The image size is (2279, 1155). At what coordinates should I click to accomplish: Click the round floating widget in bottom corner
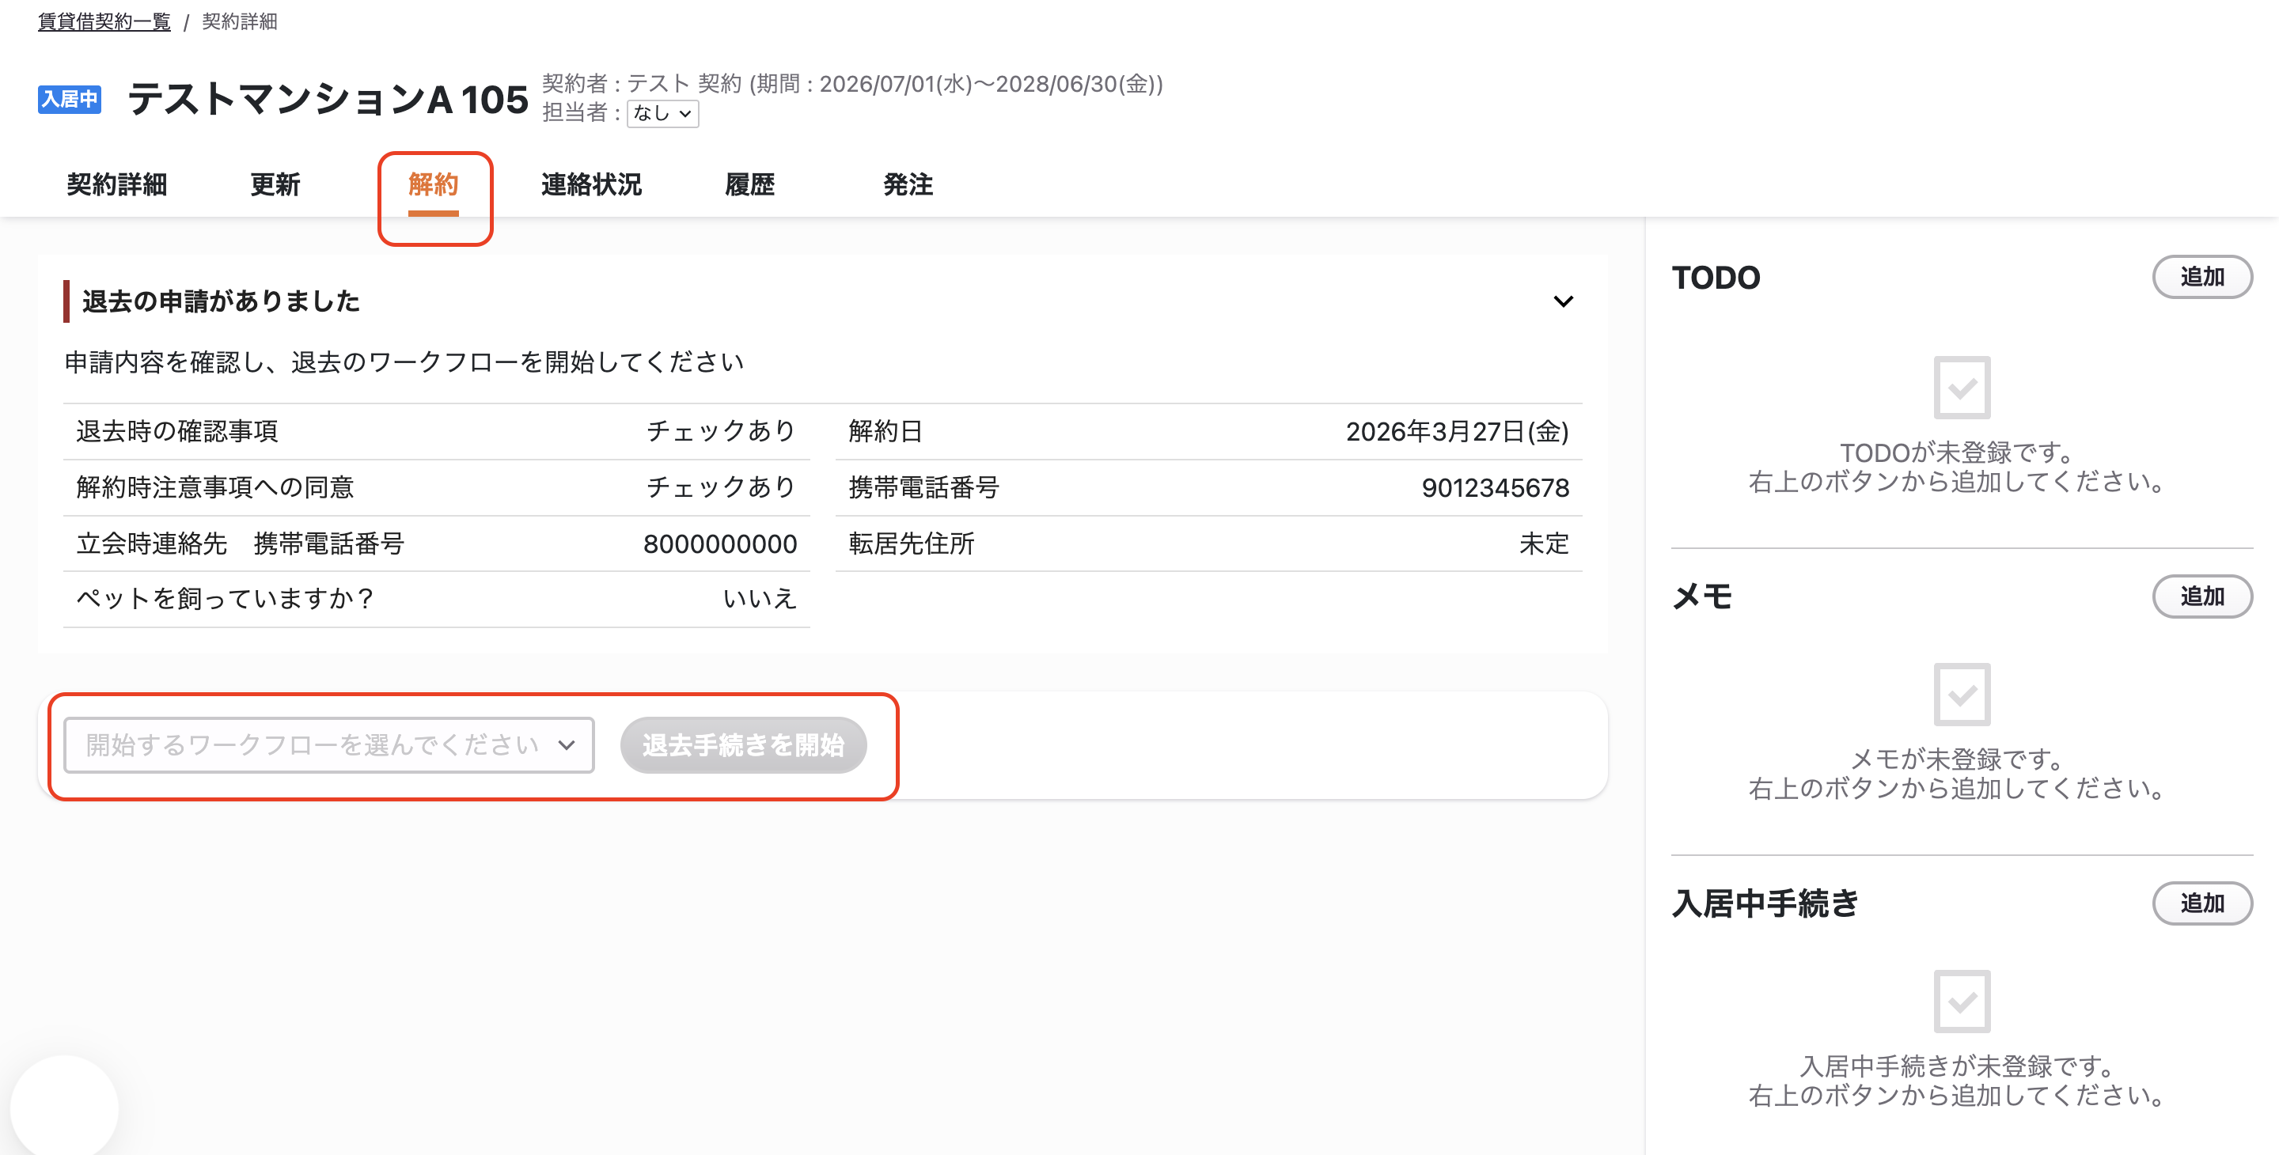65,1105
